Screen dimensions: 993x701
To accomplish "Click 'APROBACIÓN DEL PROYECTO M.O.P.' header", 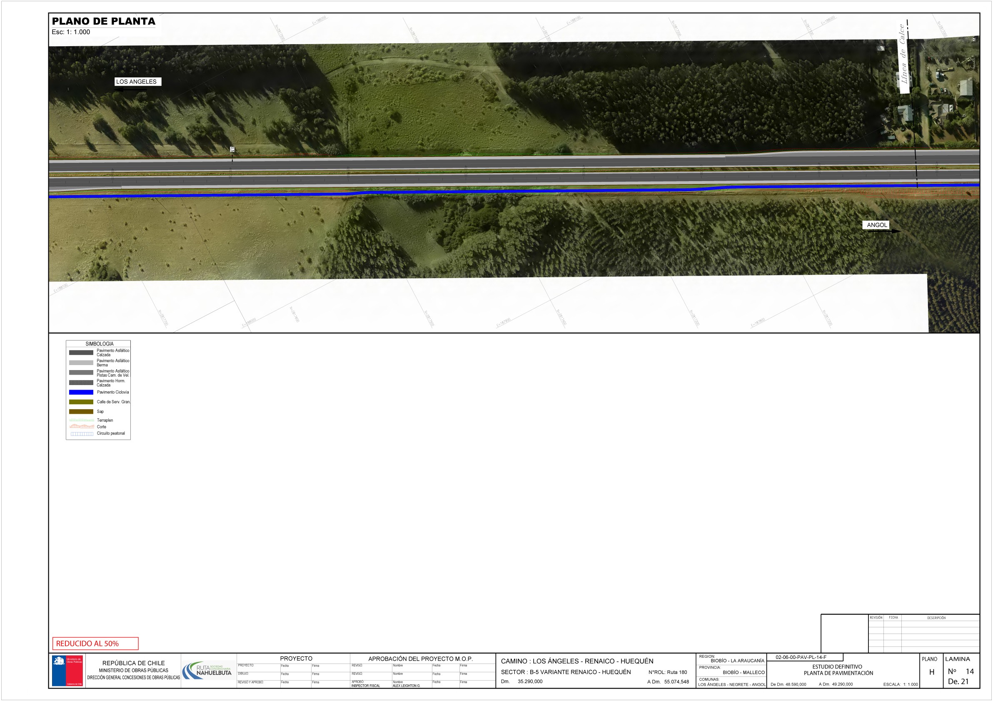I will [x=420, y=659].
